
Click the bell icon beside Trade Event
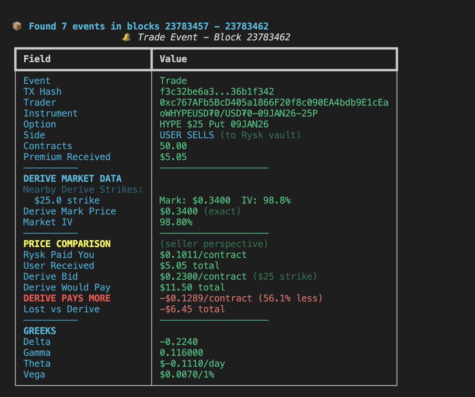(x=126, y=38)
